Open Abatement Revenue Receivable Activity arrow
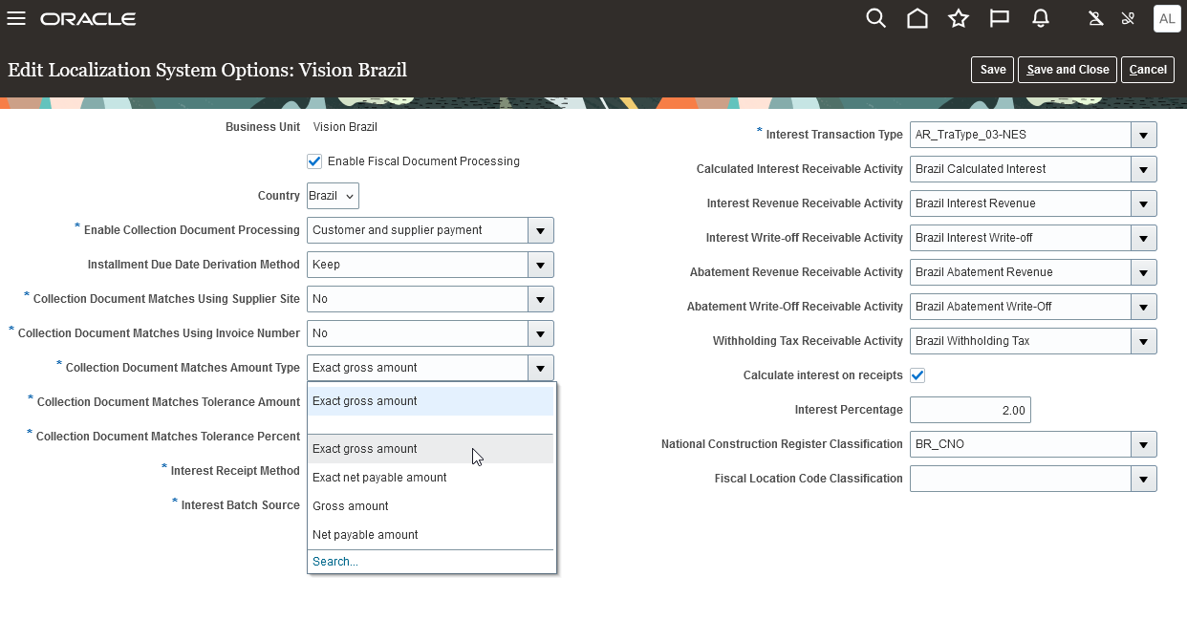The height and width of the screenshot is (620, 1187). [x=1144, y=272]
